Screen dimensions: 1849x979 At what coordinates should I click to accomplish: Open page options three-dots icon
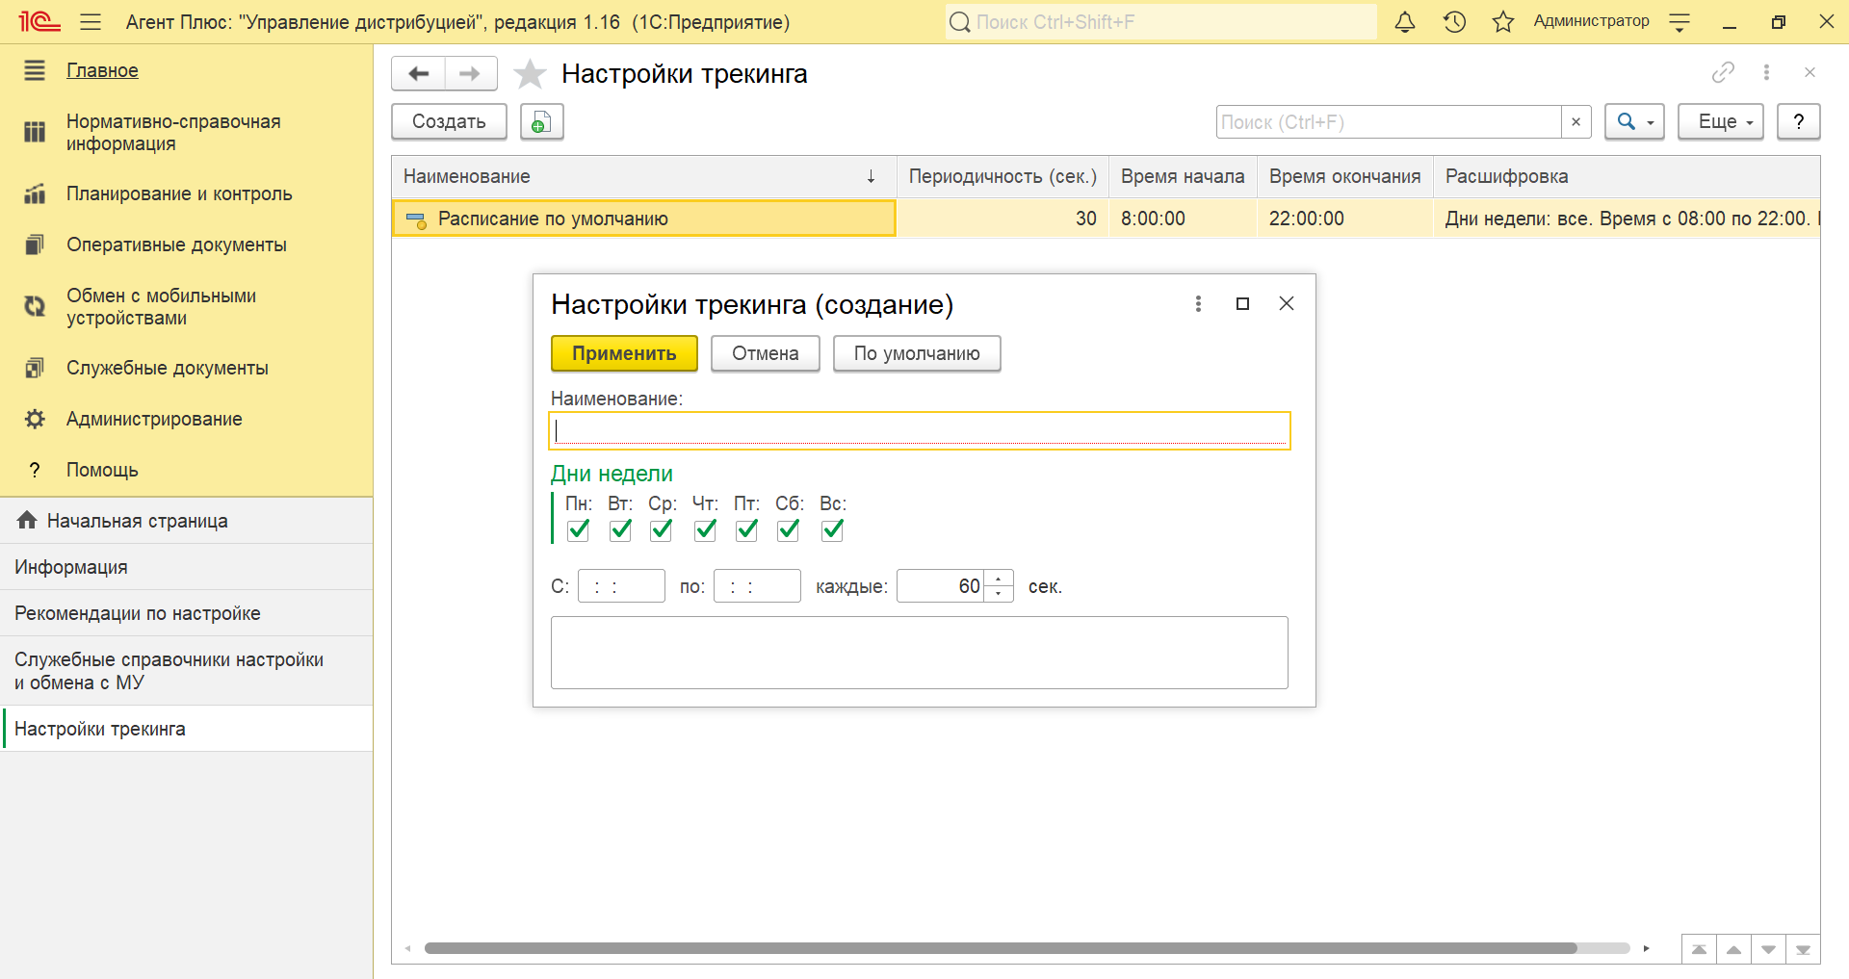(1766, 72)
